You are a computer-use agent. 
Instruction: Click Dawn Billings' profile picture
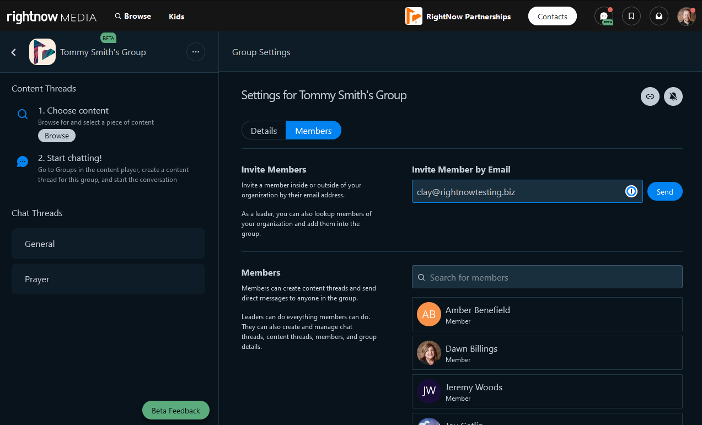(428, 353)
